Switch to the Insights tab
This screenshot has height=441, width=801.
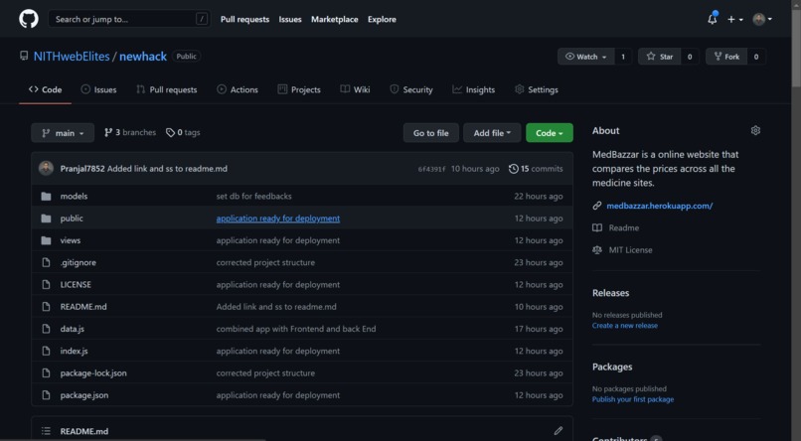click(474, 89)
